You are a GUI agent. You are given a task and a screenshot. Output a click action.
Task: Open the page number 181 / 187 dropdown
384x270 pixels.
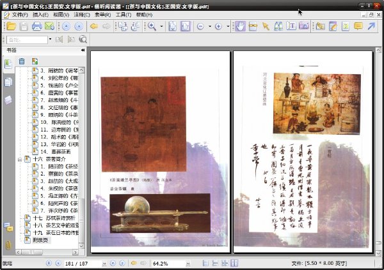[x=104, y=264]
